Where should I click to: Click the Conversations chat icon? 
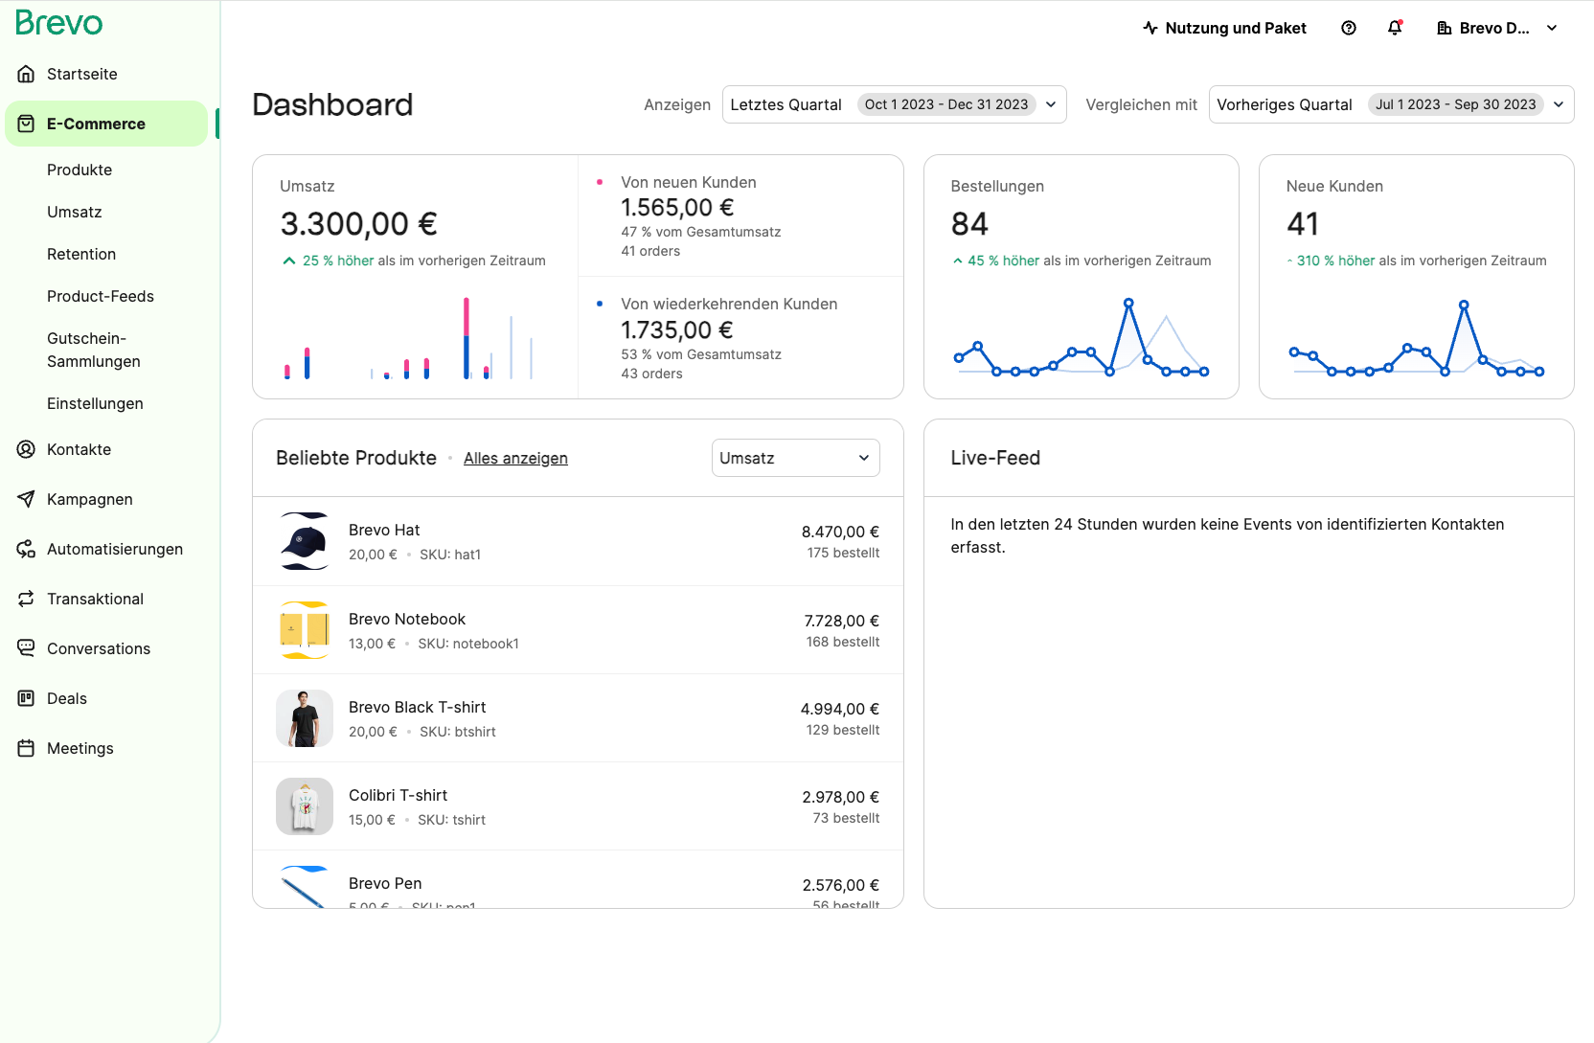[x=26, y=648]
